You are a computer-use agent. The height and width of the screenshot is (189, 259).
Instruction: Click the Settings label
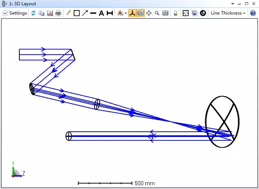(18, 13)
